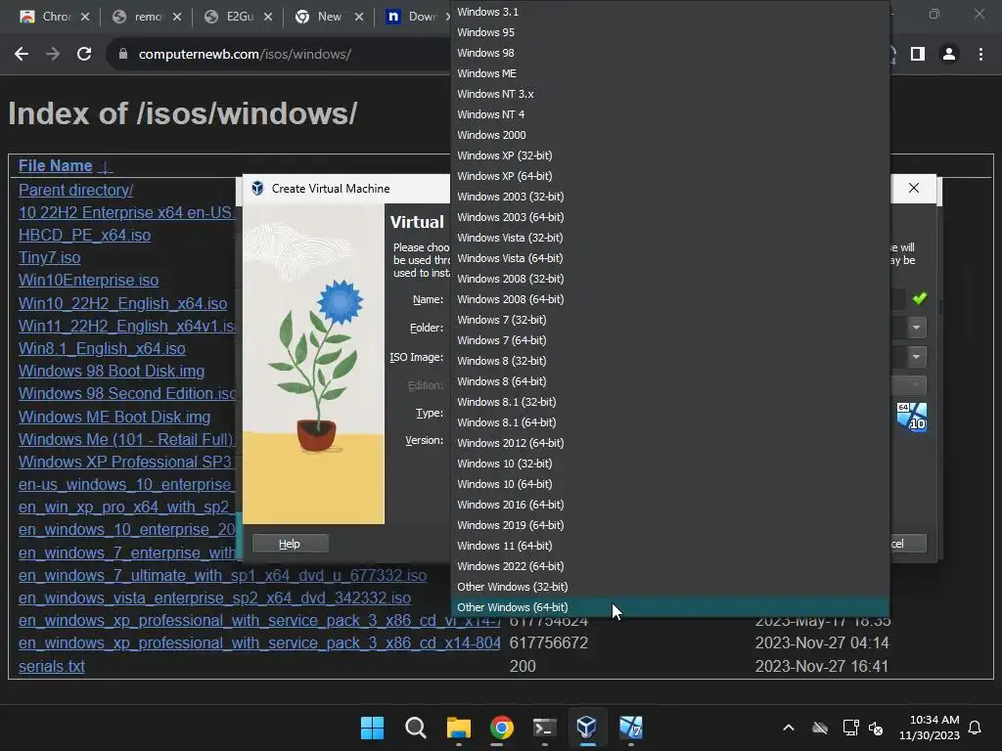
Task: Open Parent directory/ link
Action: click(x=76, y=190)
